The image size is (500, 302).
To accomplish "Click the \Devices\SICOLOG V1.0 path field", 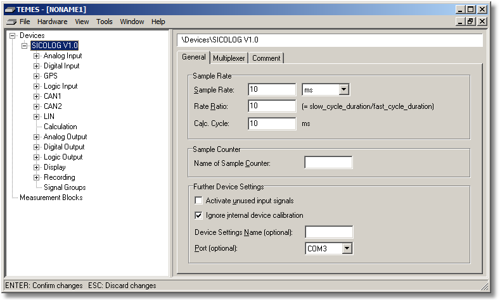I will pos(330,40).
